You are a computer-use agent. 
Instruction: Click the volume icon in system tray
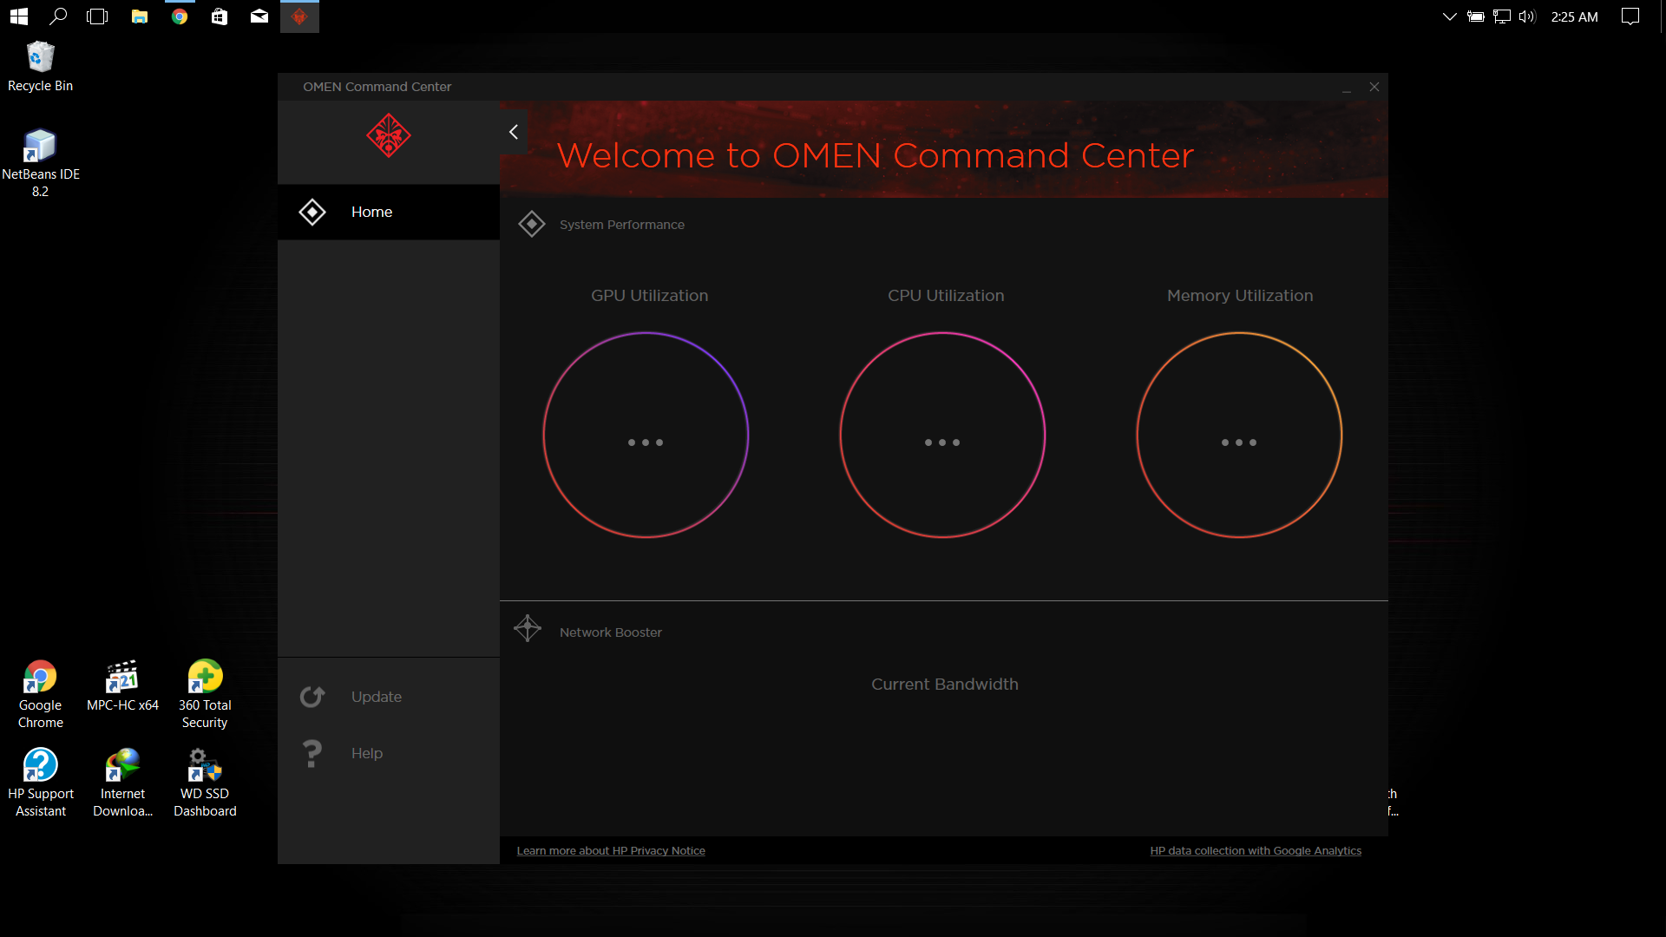[x=1527, y=16]
